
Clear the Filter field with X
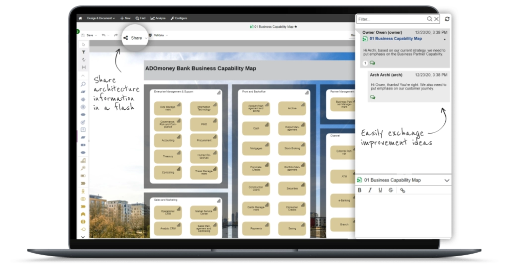436,19
